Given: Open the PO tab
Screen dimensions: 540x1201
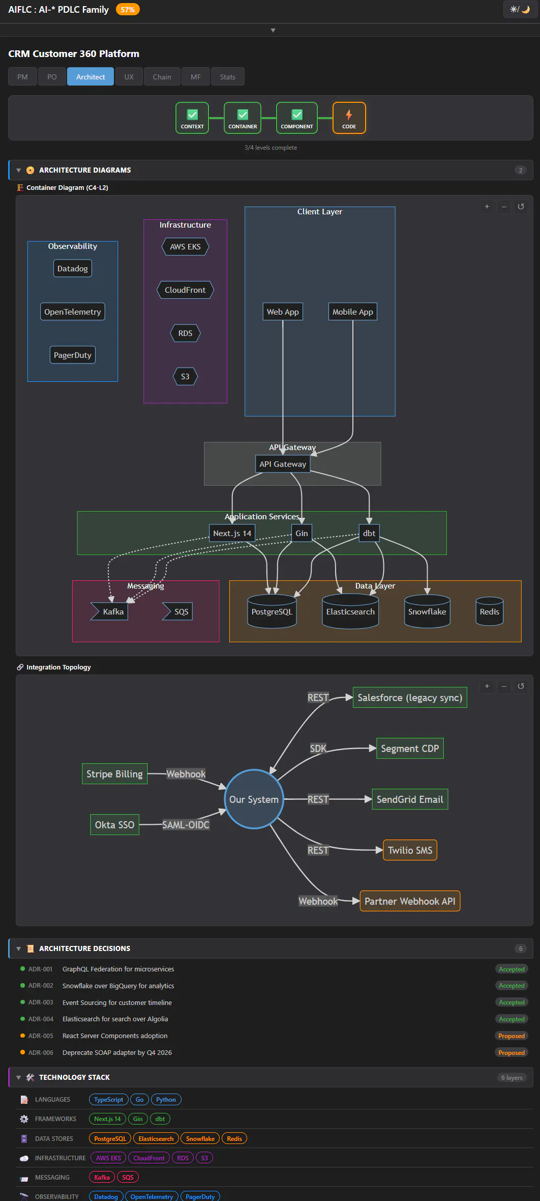Looking at the screenshot, I should click(x=52, y=77).
